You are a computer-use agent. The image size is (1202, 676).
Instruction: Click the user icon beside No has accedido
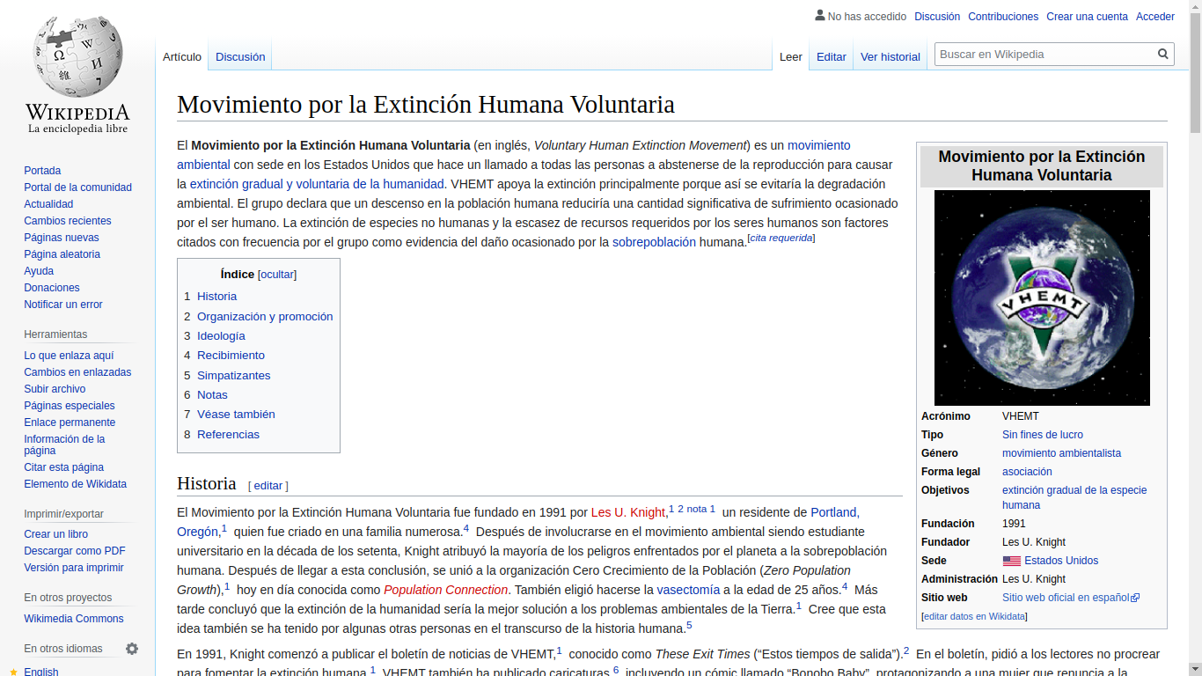click(x=820, y=16)
